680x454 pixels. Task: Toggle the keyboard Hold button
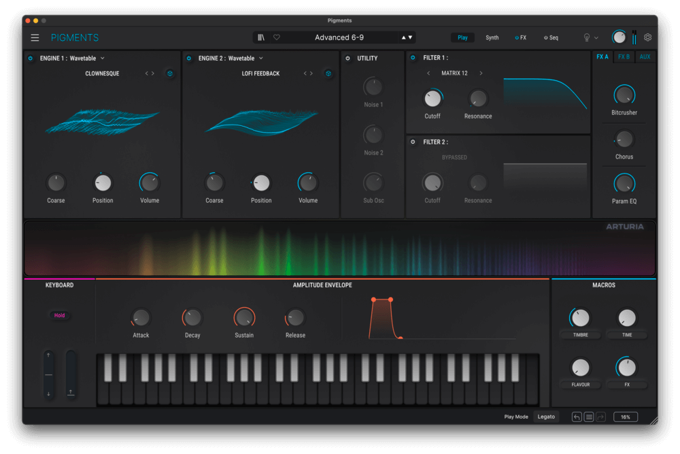pos(60,315)
